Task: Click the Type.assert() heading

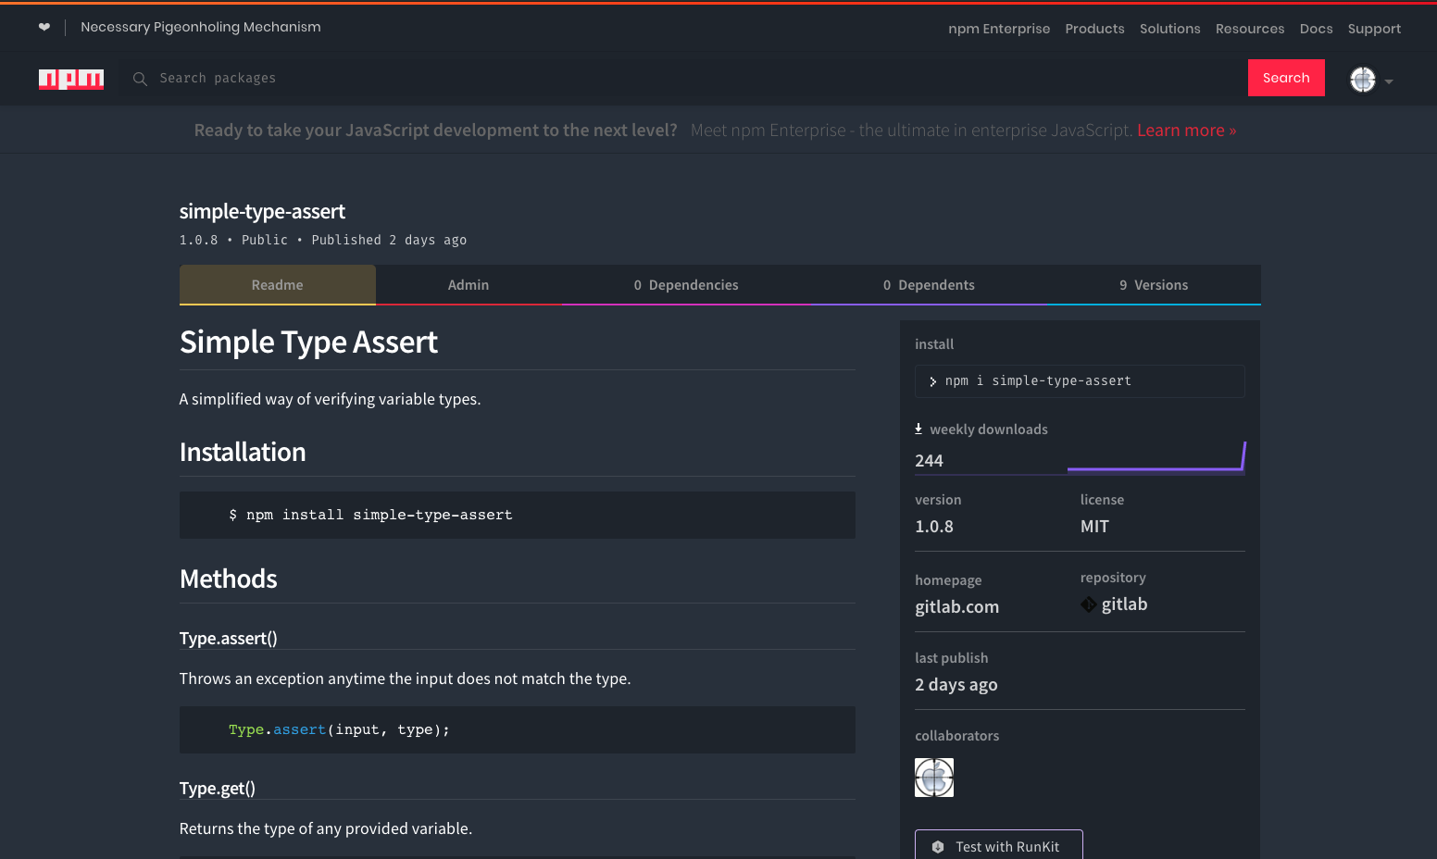Action: click(229, 638)
